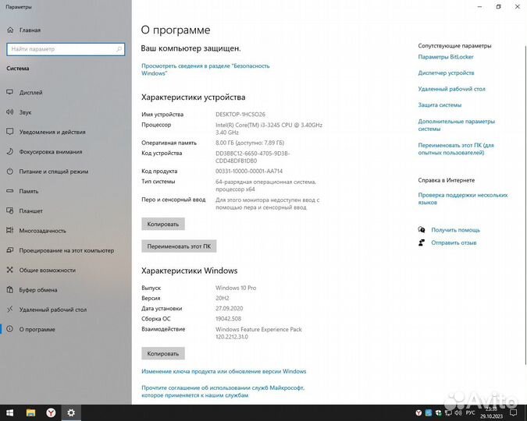Image resolution: width=527 pixels, height=421 pixels.
Task: Open the Проецирование на этот компьютер icon
Action: point(10,250)
